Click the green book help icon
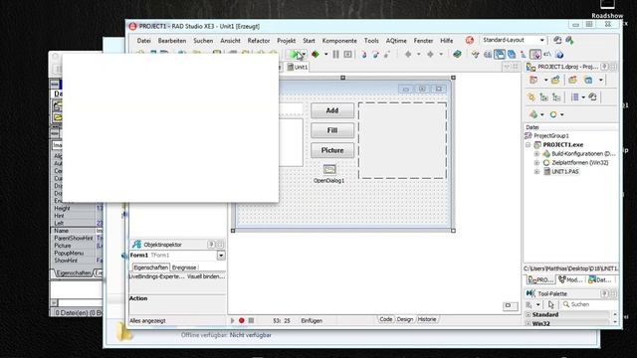Image resolution: width=637 pixels, height=358 pixels. pyautogui.click(x=457, y=55)
